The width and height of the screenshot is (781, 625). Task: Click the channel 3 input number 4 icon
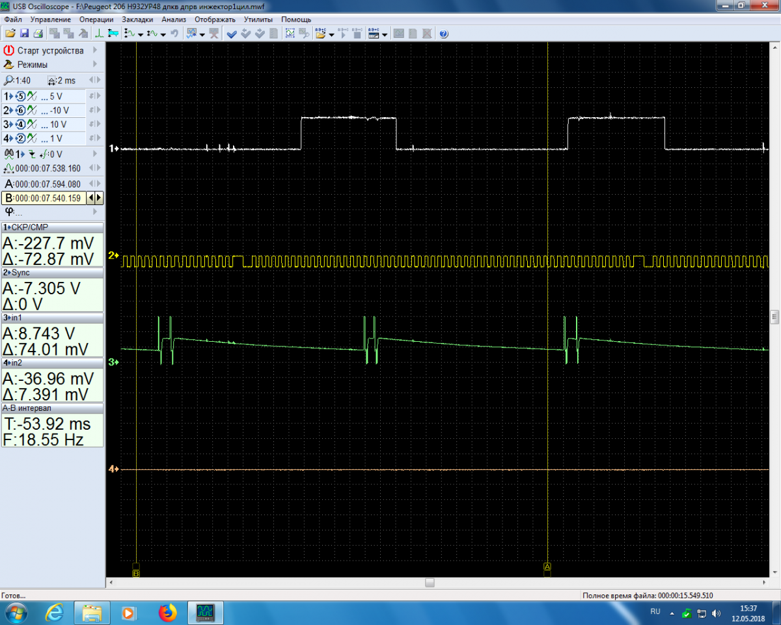[20, 124]
